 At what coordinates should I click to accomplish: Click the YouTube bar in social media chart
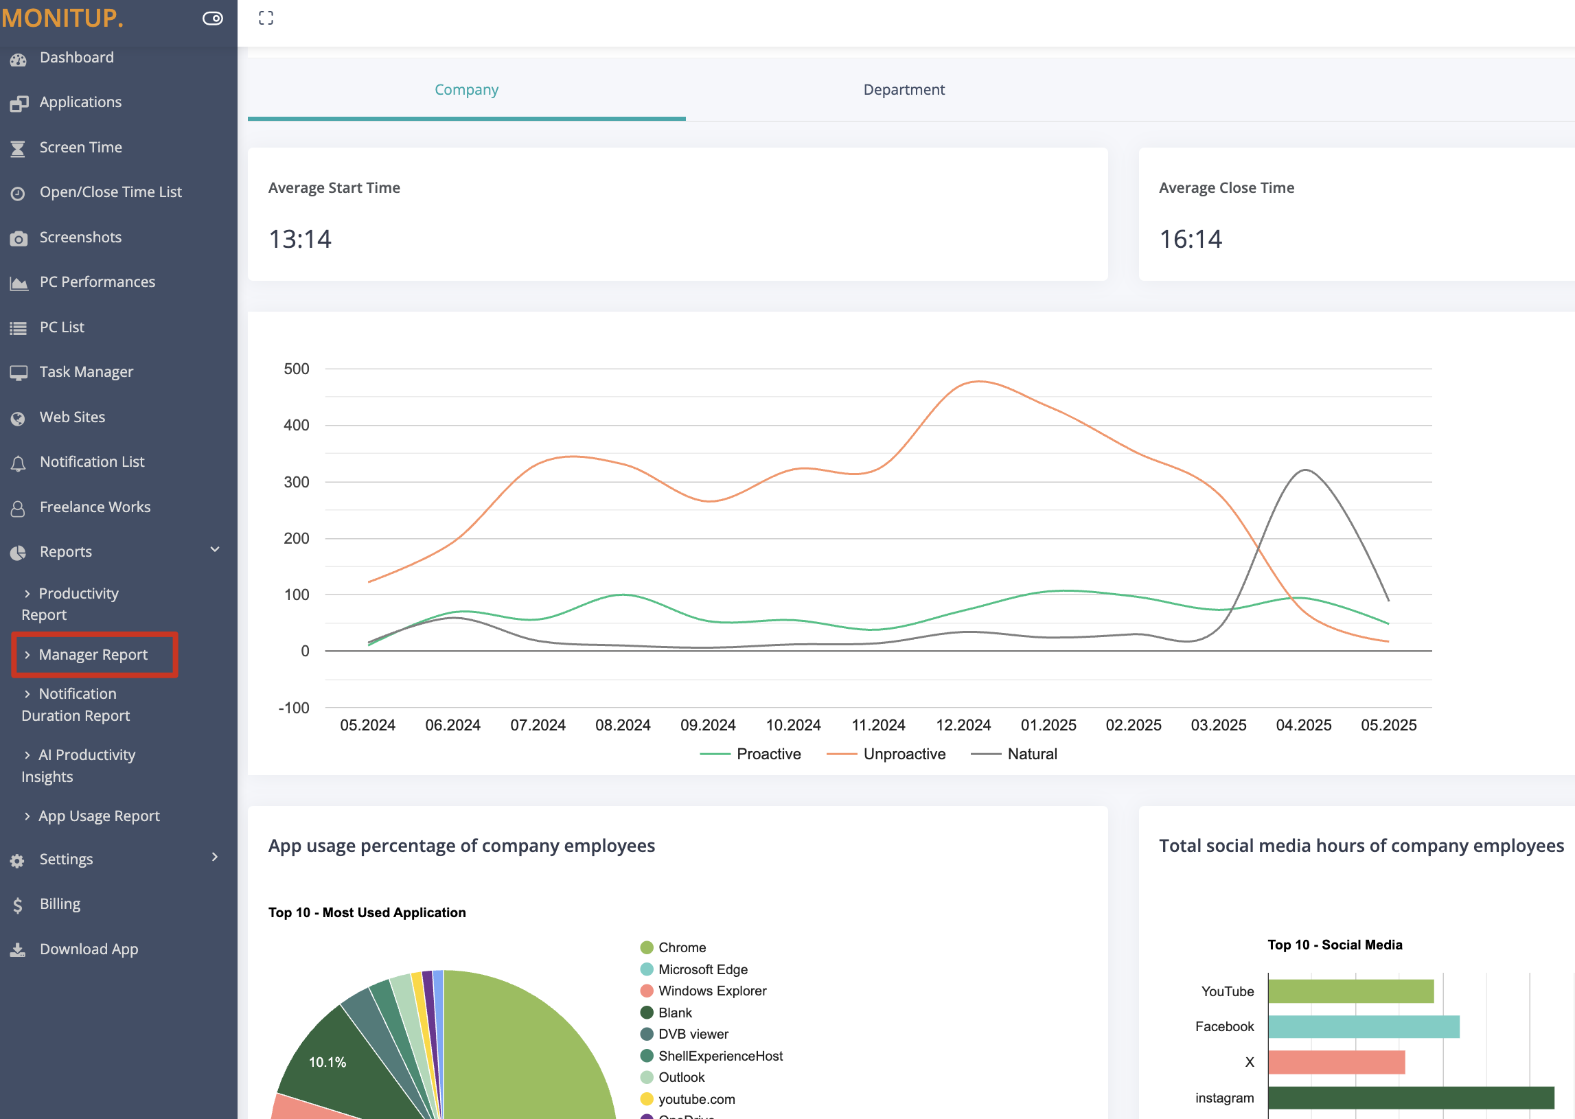pyautogui.click(x=1350, y=991)
